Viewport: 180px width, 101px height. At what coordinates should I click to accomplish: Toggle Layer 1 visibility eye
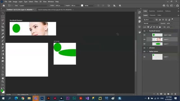144,57
